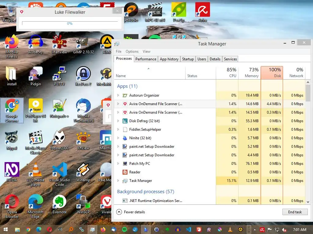
Task: Launch Winamp from the desktop
Action: (x=83, y=172)
